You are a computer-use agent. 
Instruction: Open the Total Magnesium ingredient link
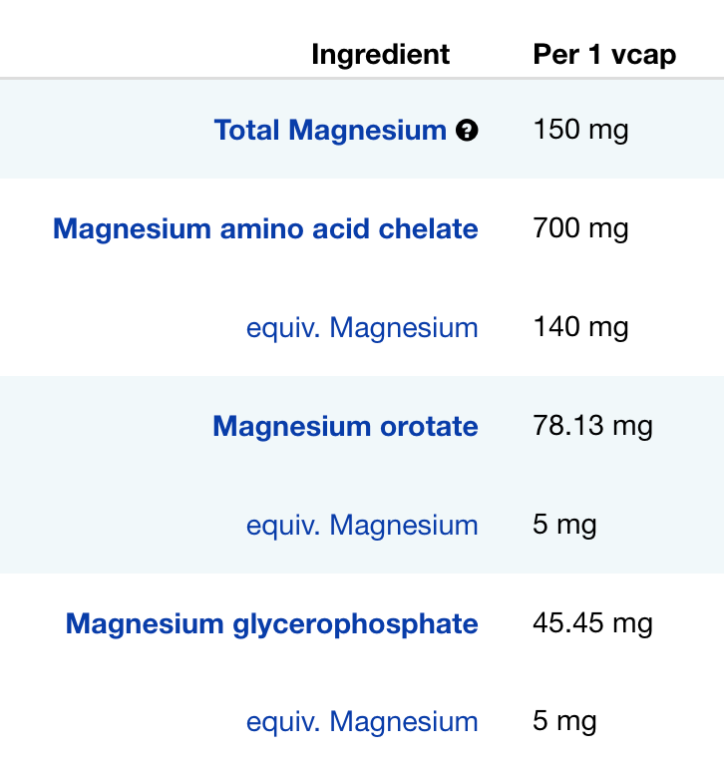(x=330, y=131)
